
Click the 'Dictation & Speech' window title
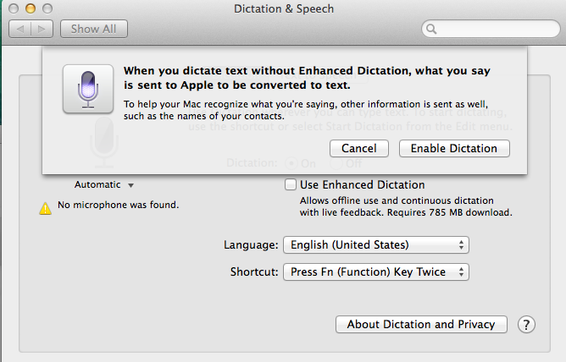click(284, 8)
